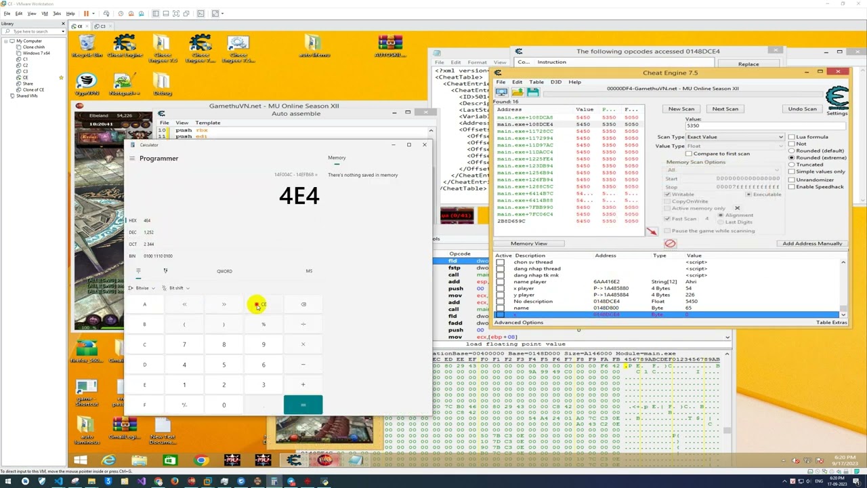
Task: Enable Simple values only checkbox
Action: click(791, 172)
